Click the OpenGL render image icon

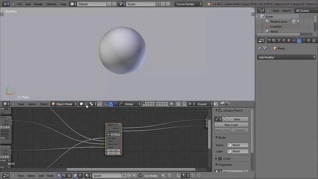tap(222, 104)
